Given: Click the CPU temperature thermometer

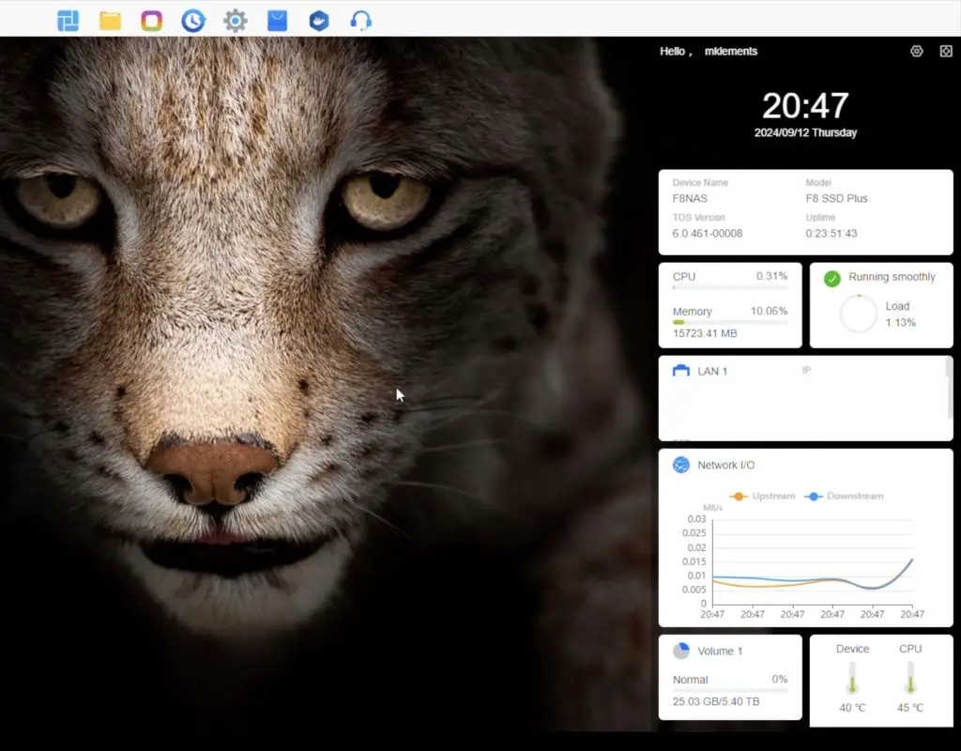Looking at the screenshot, I should pyautogui.click(x=910, y=678).
